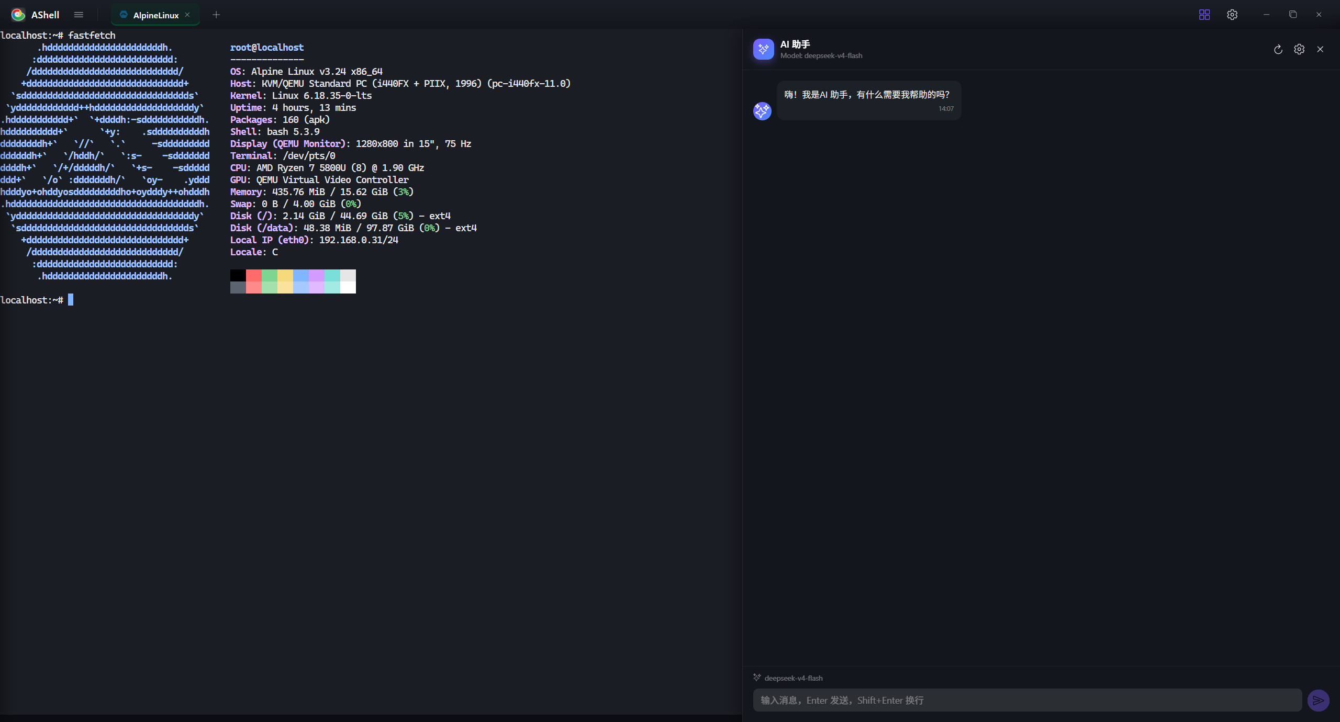
Task: Click the Disk (/data) usage line
Action: point(353,228)
